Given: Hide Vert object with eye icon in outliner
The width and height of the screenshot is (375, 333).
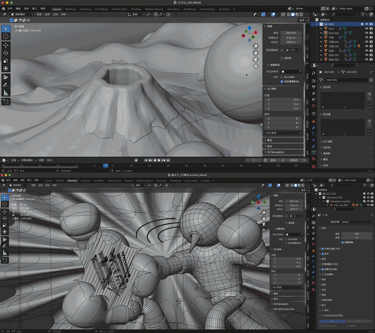Looking at the screenshot, I should (367, 29).
